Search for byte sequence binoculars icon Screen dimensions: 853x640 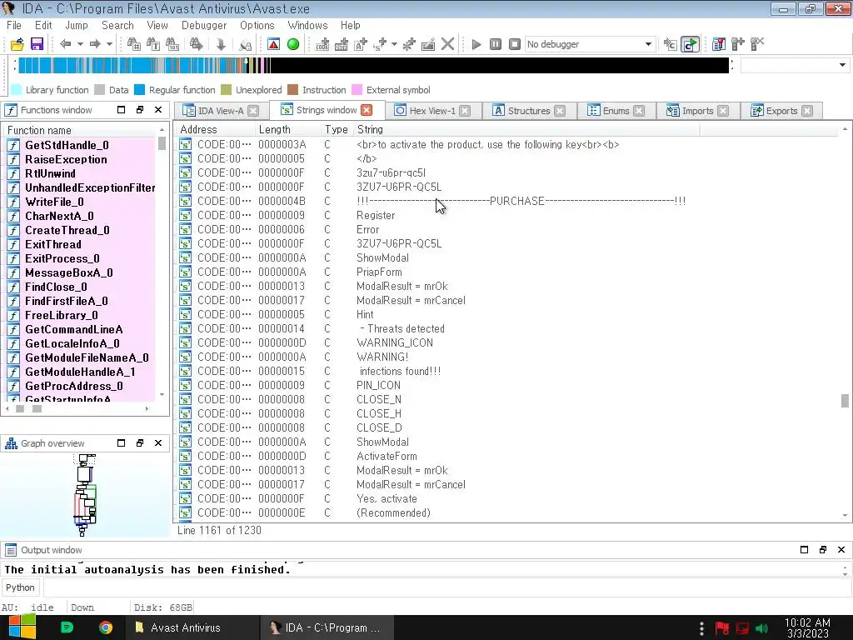[x=172, y=44]
